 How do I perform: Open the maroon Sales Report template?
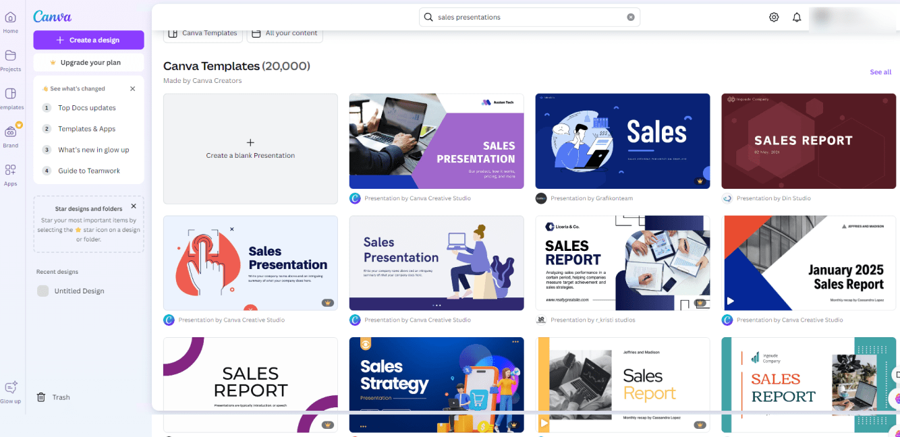tap(808, 141)
